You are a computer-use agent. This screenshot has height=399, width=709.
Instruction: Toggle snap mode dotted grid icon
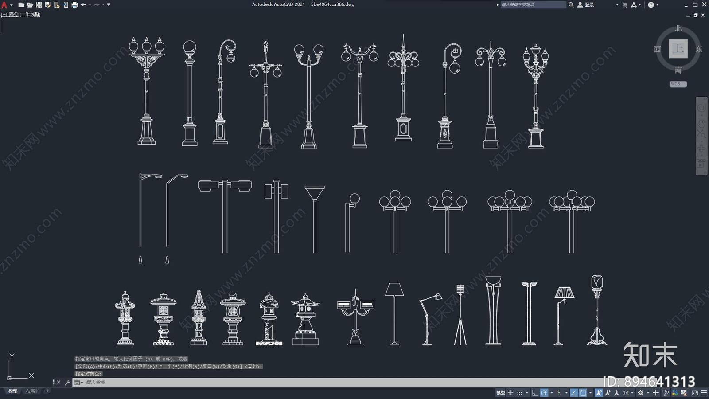click(519, 392)
